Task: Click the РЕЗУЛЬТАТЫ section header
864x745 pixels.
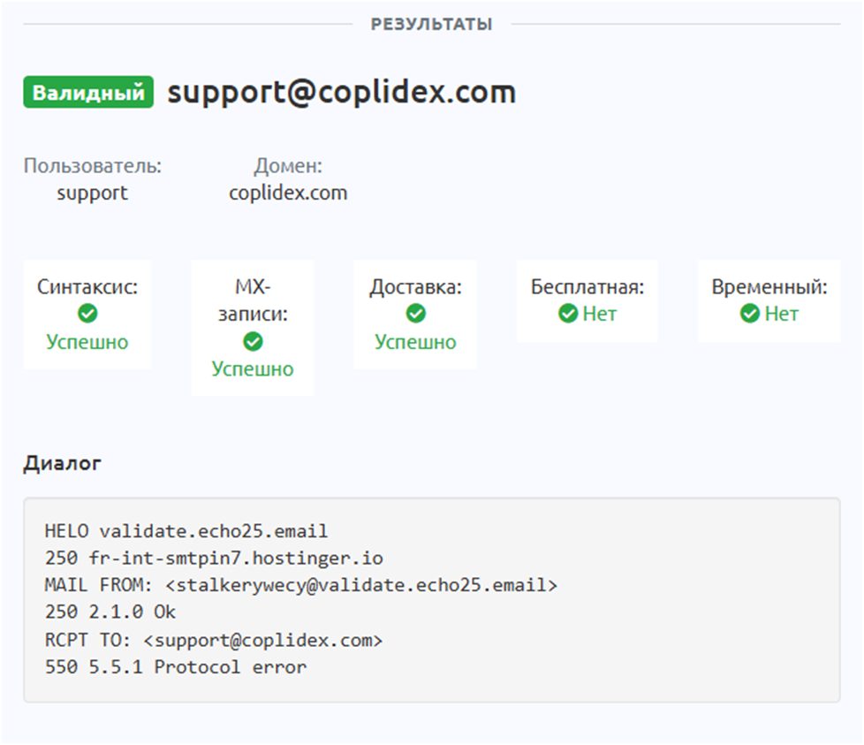Action: pos(431,24)
